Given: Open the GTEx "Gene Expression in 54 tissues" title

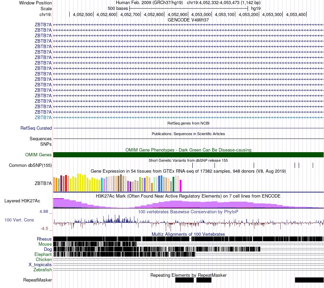Looking at the screenshot, I should pos(188,171).
